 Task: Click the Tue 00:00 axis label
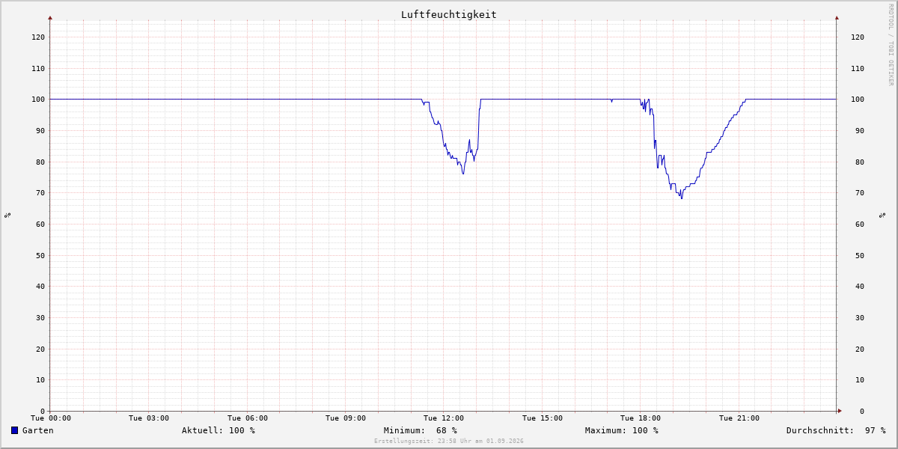(51, 418)
